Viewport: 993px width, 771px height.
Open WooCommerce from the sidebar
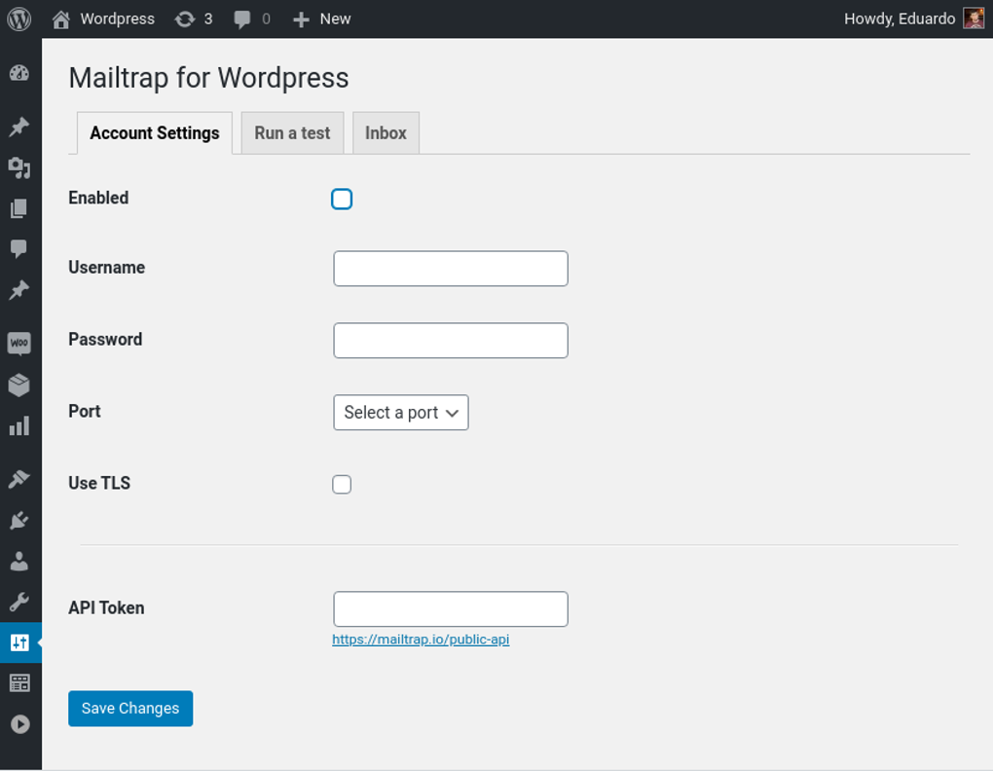click(19, 344)
